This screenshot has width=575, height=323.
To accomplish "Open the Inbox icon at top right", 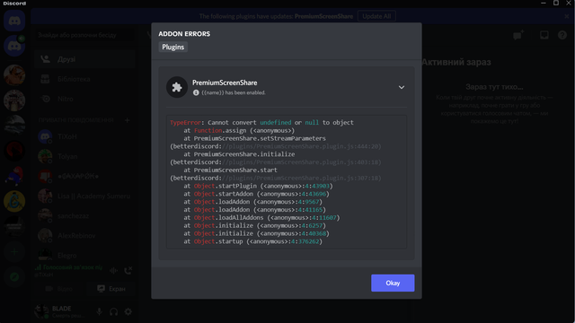I will [x=544, y=35].
